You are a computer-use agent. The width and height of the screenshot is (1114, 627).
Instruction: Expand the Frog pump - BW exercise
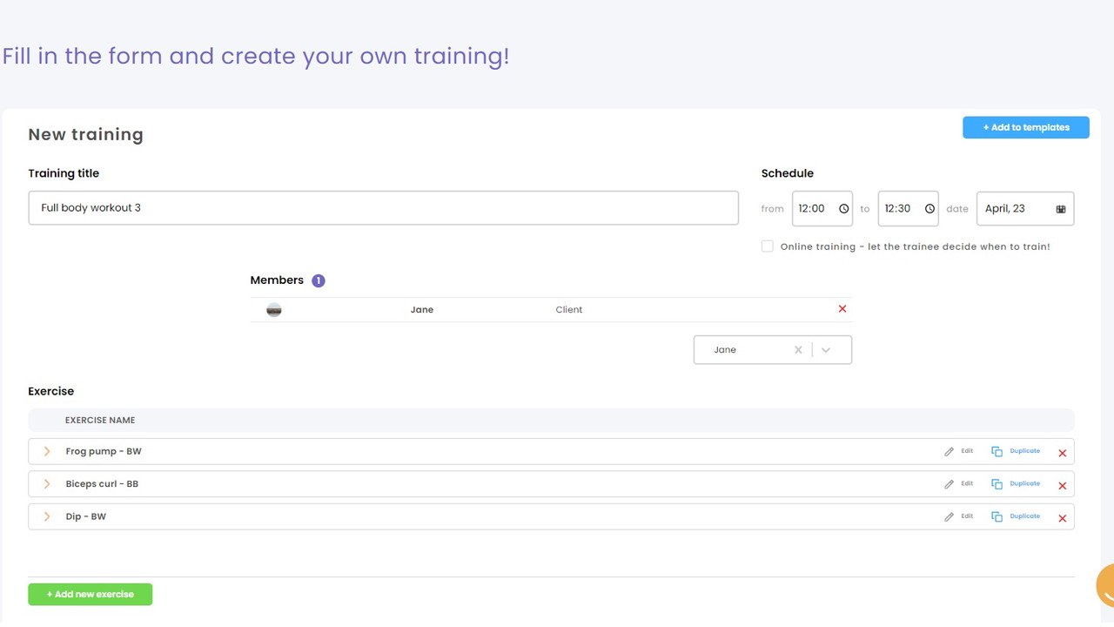coord(47,452)
